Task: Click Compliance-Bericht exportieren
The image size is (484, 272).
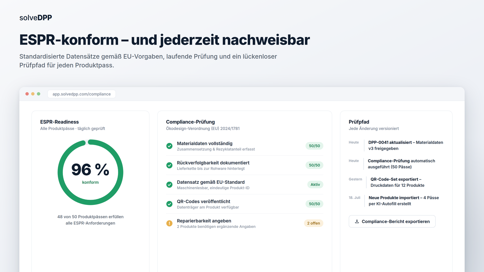Action: coord(392,222)
